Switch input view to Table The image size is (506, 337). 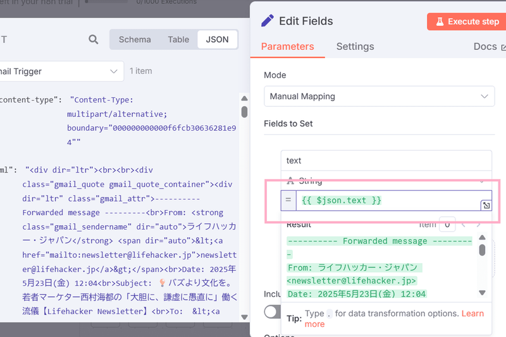click(x=178, y=39)
